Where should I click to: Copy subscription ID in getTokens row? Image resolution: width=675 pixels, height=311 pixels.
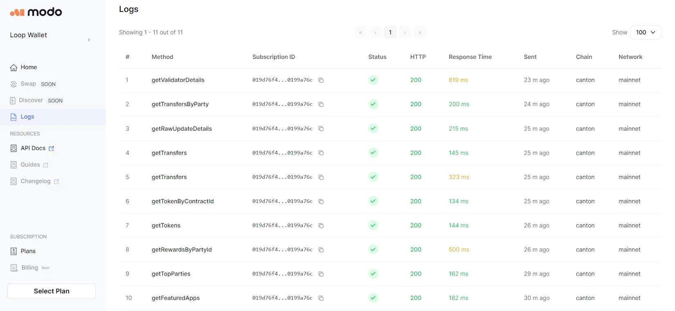[x=321, y=226]
